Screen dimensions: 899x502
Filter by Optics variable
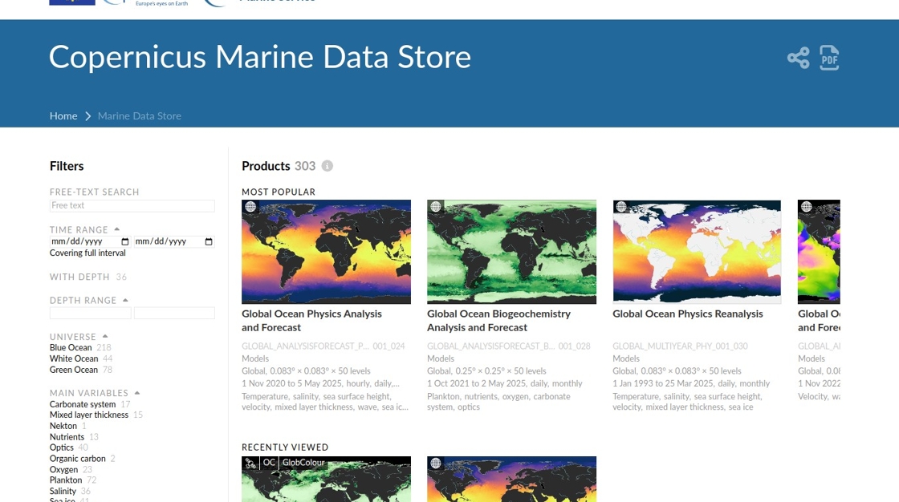[x=61, y=447]
